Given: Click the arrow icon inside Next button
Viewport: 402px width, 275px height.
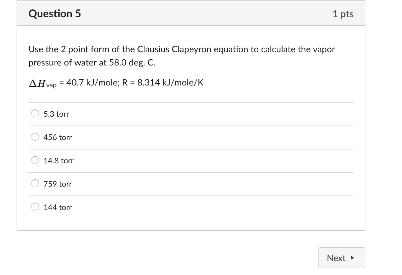Looking at the screenshot, I should pyautogui.click(x=352, y=258).
